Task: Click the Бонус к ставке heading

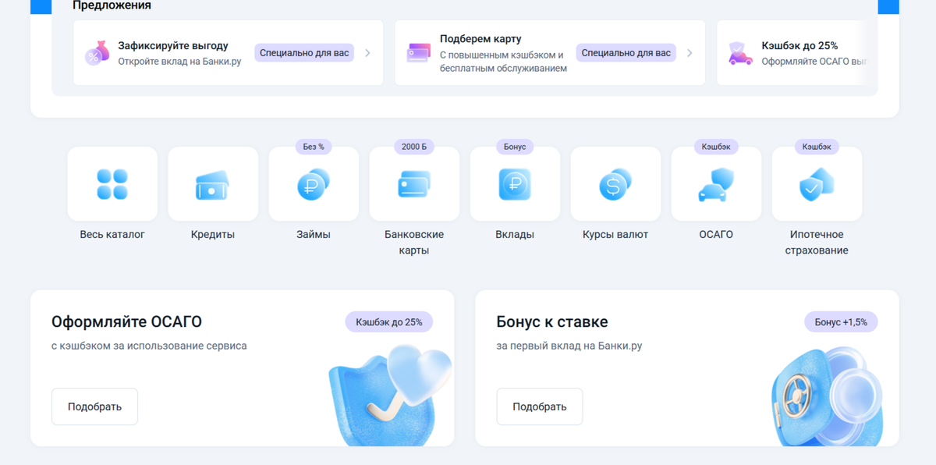Action: coord(552,321)
